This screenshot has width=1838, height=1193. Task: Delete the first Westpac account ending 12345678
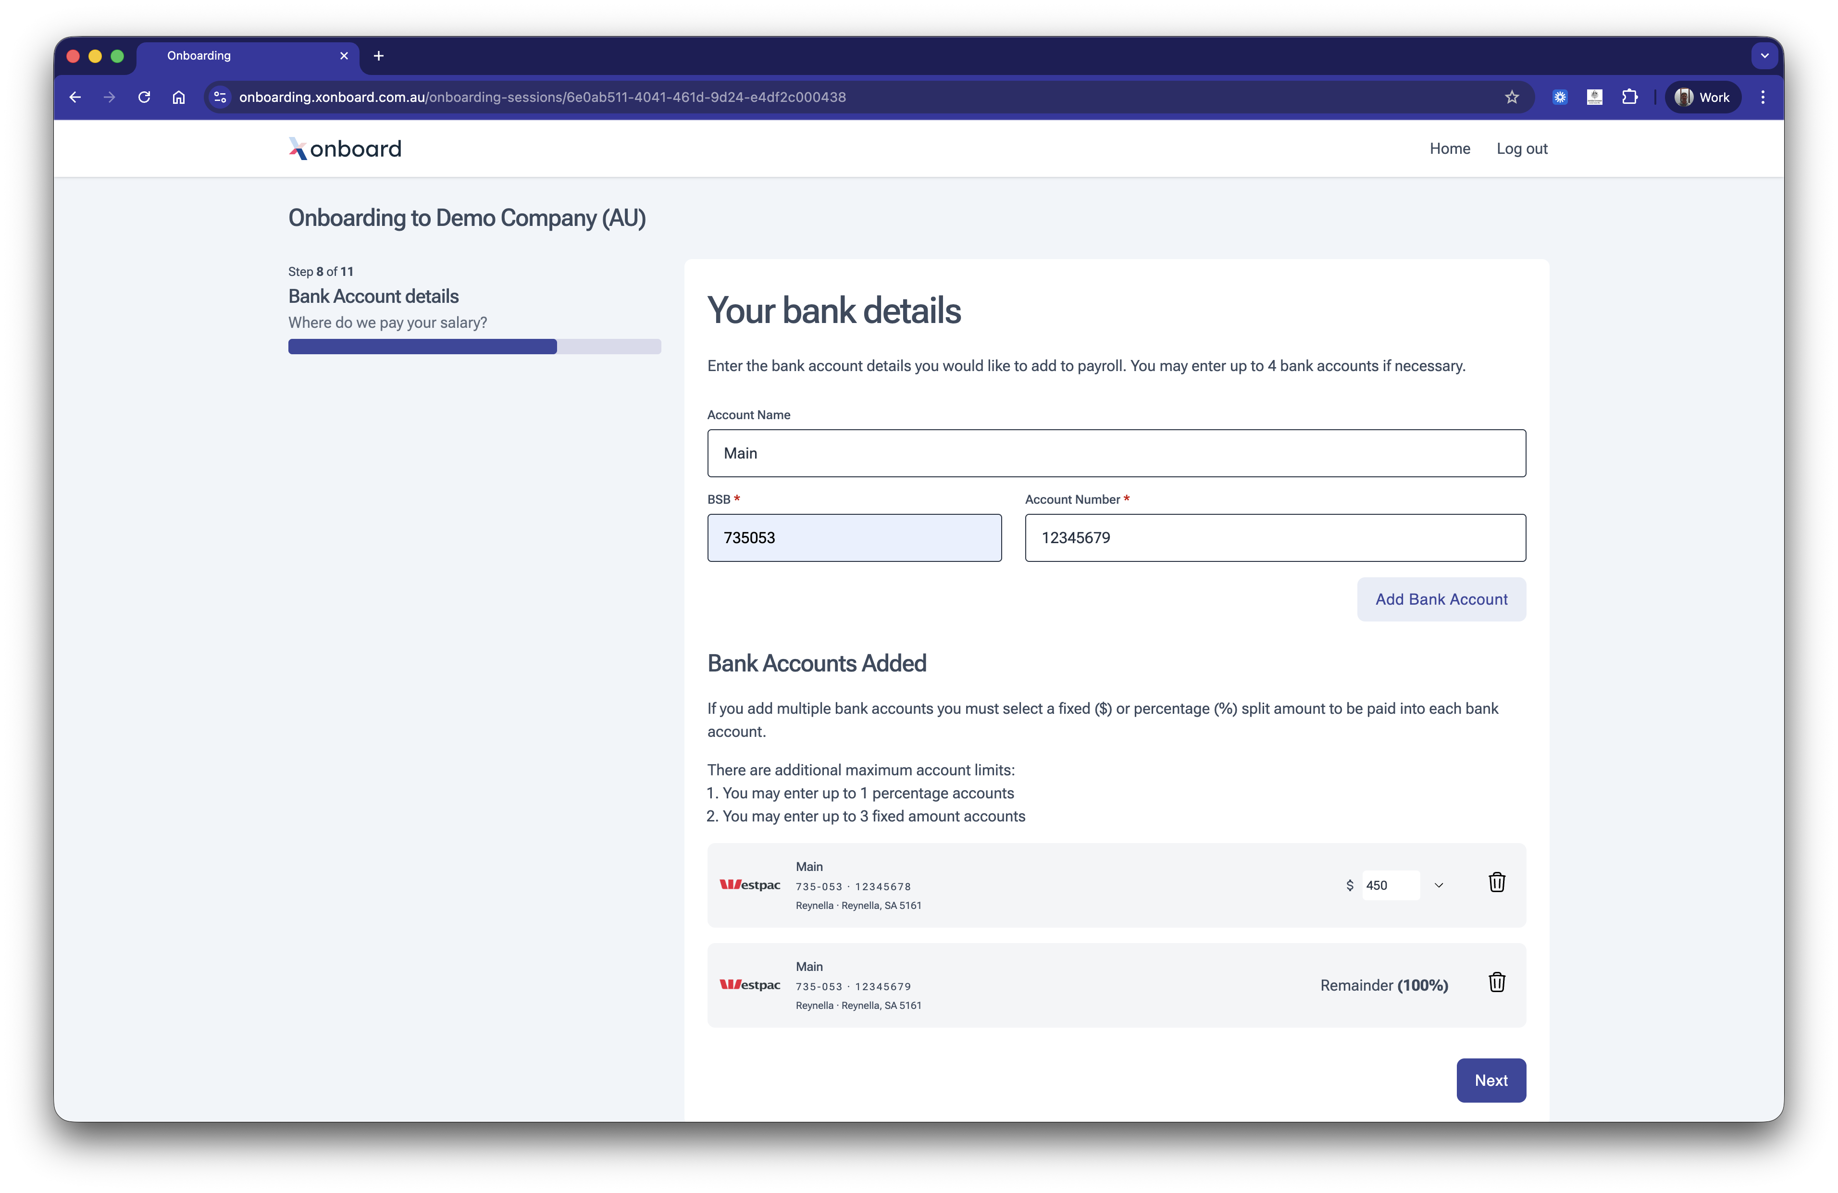pos(1496,882)
